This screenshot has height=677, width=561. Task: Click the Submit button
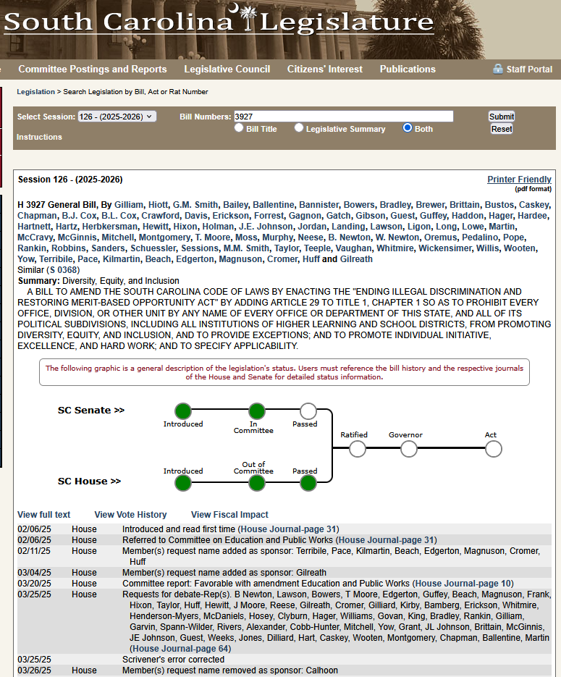502,117
